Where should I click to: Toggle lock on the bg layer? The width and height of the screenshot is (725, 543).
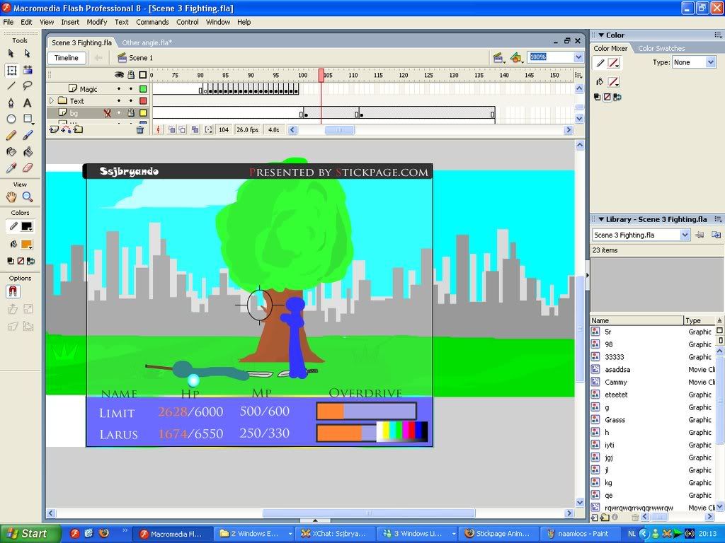tap(130, 113)
